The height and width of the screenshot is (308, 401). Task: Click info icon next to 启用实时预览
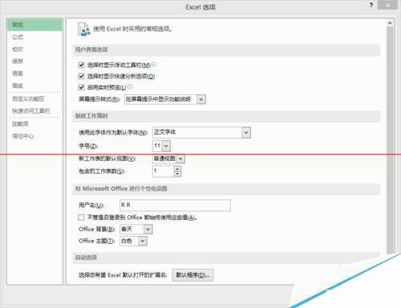(x=130, y=86)
